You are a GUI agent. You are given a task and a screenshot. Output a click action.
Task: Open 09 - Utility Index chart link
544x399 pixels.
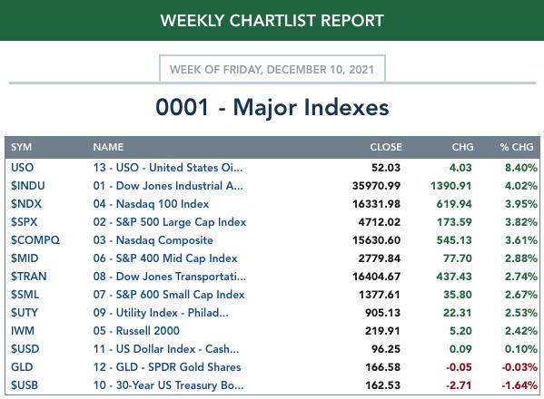(161, 313)
